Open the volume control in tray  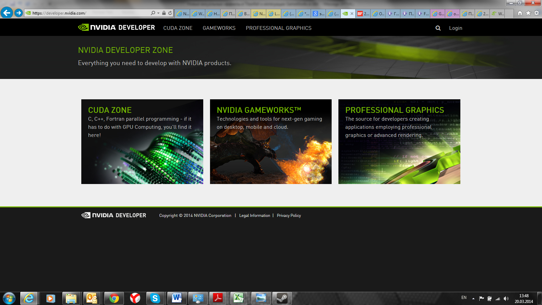tap(506, 299)
